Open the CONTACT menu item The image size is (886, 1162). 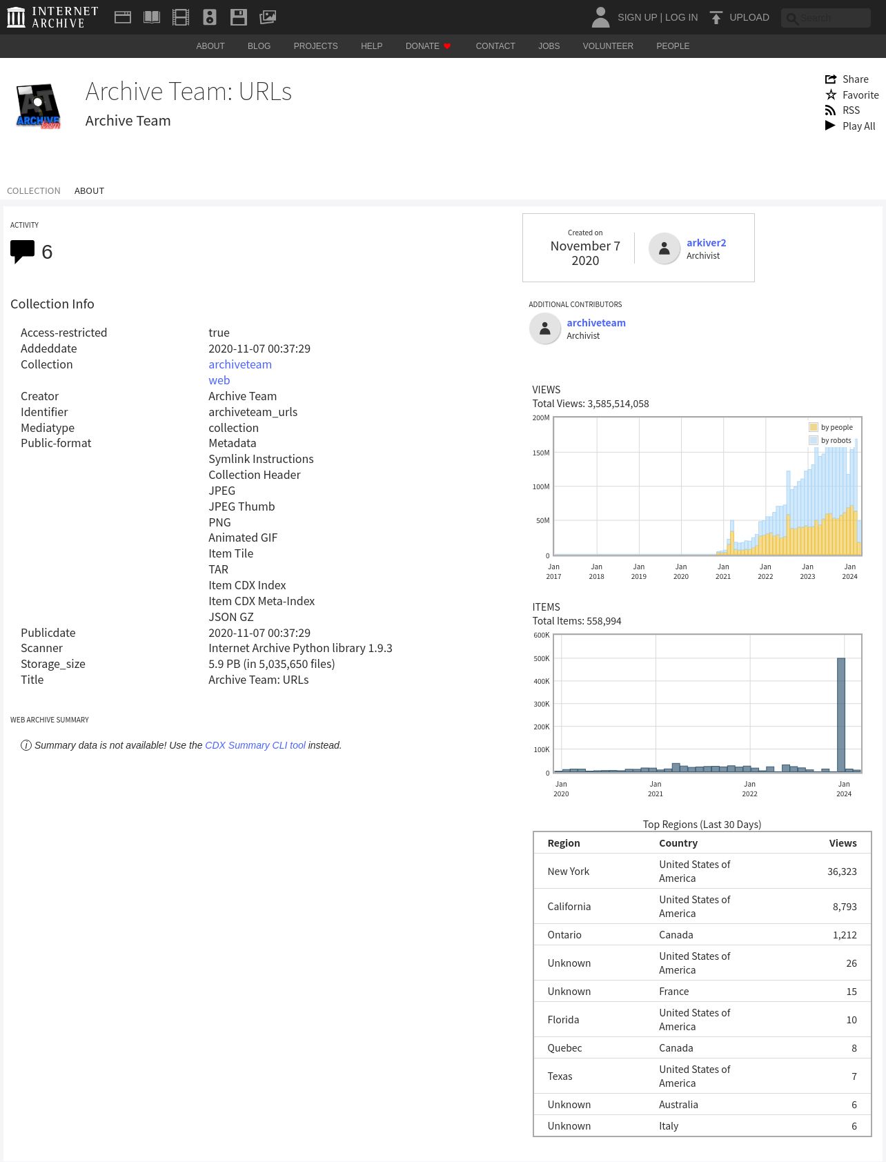click(495, 46)
